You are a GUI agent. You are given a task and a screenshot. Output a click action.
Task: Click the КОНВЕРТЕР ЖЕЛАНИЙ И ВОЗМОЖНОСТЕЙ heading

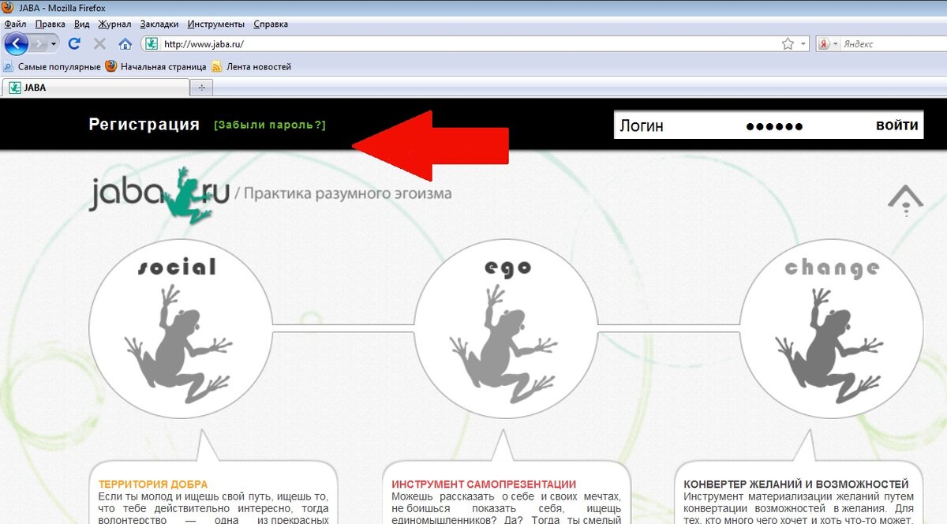pos(796,484)
